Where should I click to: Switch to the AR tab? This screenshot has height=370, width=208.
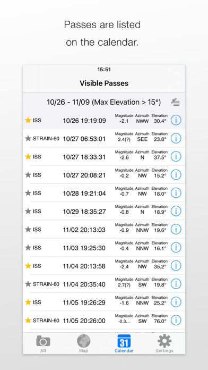[43, 343]
